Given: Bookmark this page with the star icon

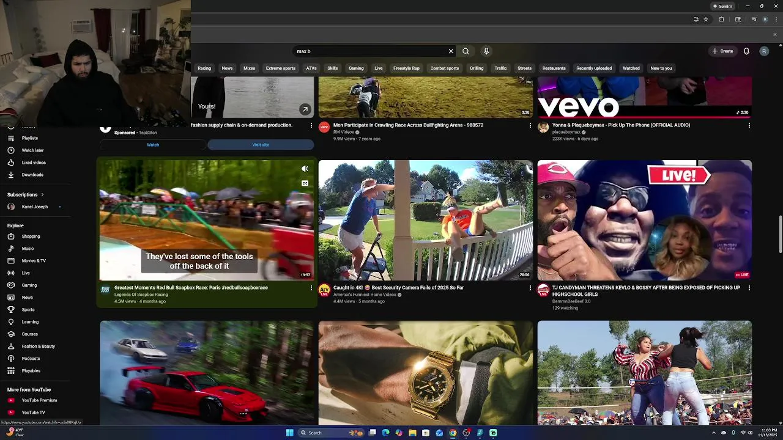Looking at the screenshot, I should (x=706, y=20).
